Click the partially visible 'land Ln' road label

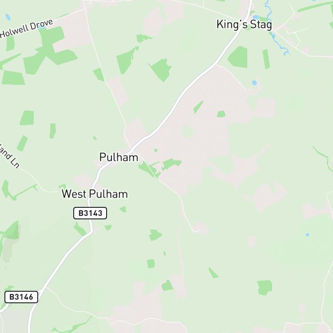(9, 156)
